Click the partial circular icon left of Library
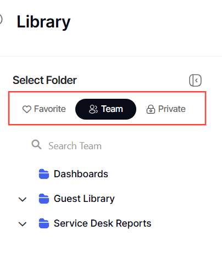This screenshot has width=222, height=259. point(1,19)
